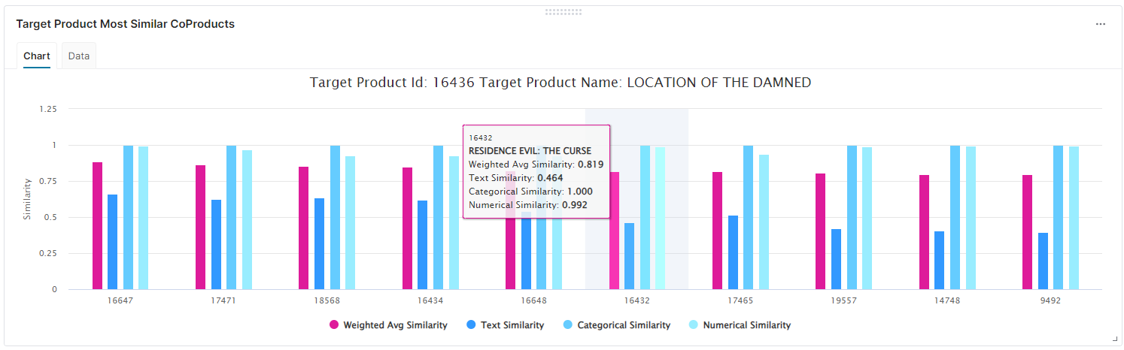Image resolution: width=1124 pixels, height=350 pixels.
Task: Open the panel's three-dot options menu
Action: click(1100, 24)
